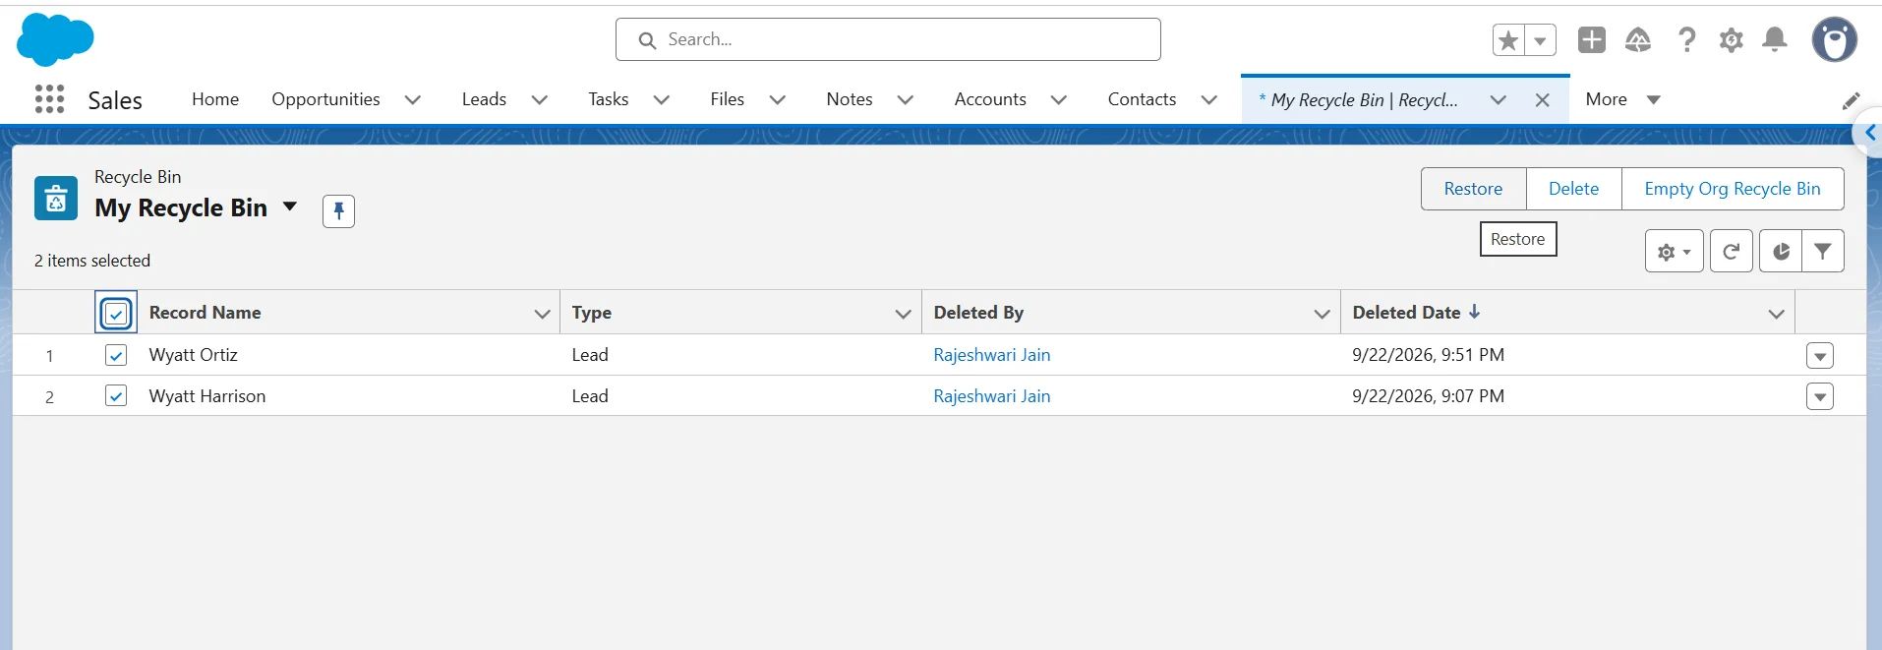
Task: Go to the Leads tab
Action: 484,99
